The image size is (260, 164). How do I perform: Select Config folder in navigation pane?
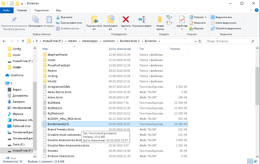click(x=15, y=49)
